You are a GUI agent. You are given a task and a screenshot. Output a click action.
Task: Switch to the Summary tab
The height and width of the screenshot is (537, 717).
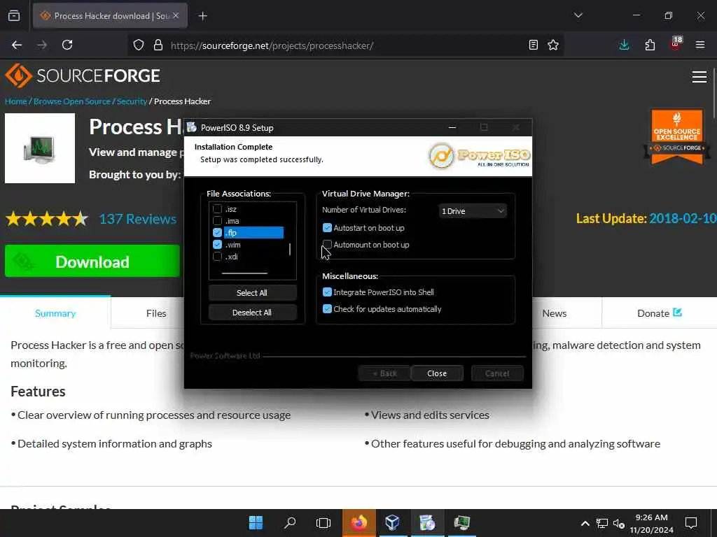pyautogui.click(x=55, y=313)
